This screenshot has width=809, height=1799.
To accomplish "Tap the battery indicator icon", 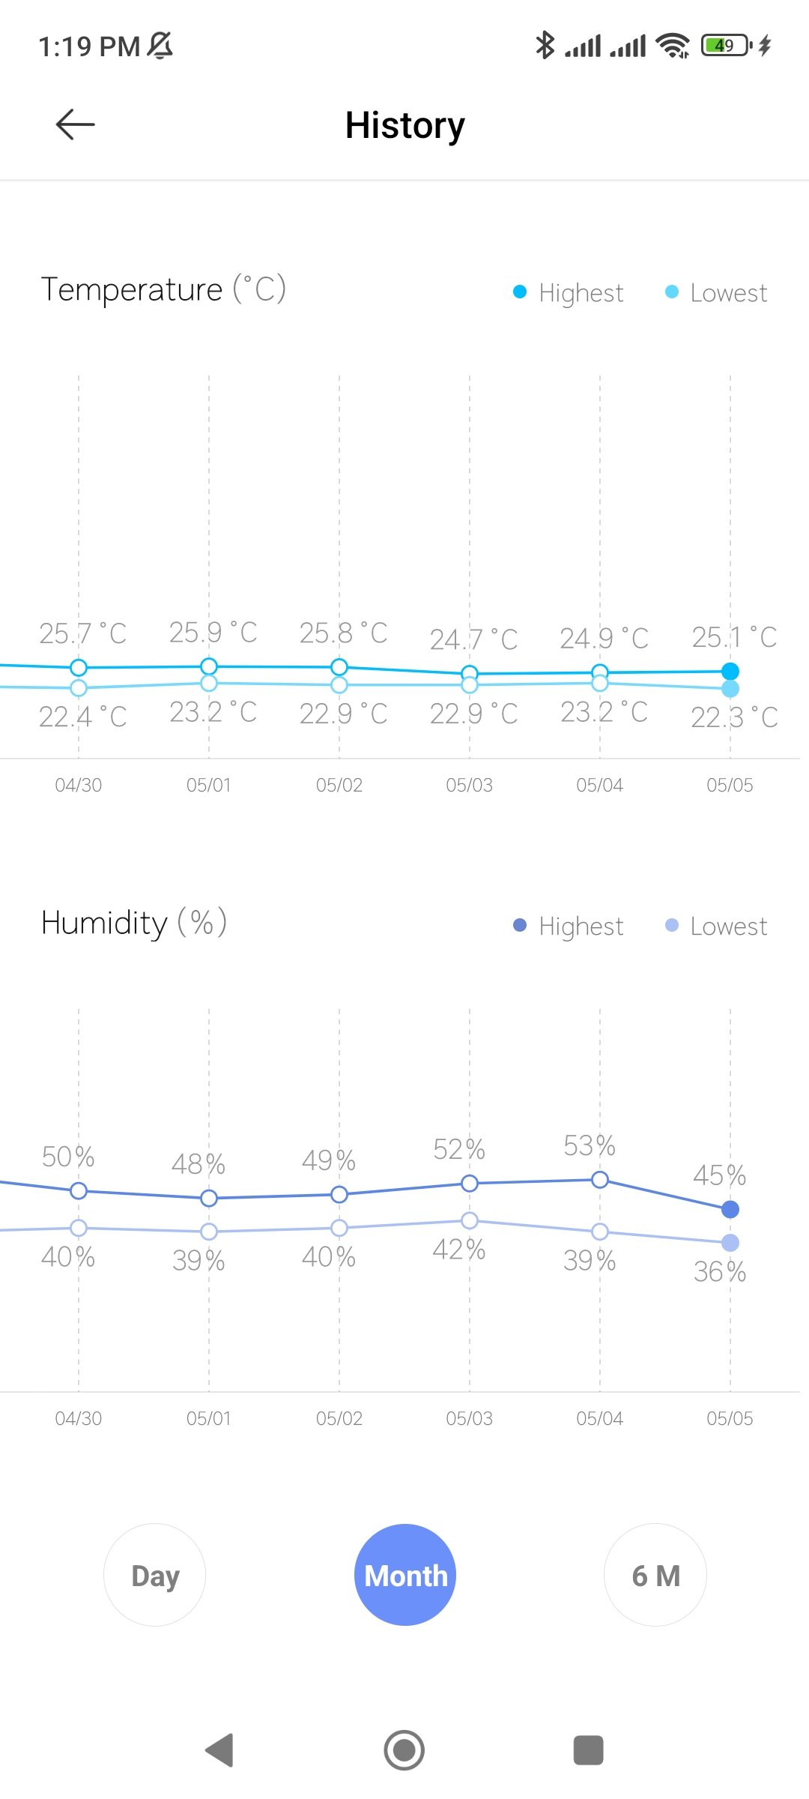I will point(727,46).
